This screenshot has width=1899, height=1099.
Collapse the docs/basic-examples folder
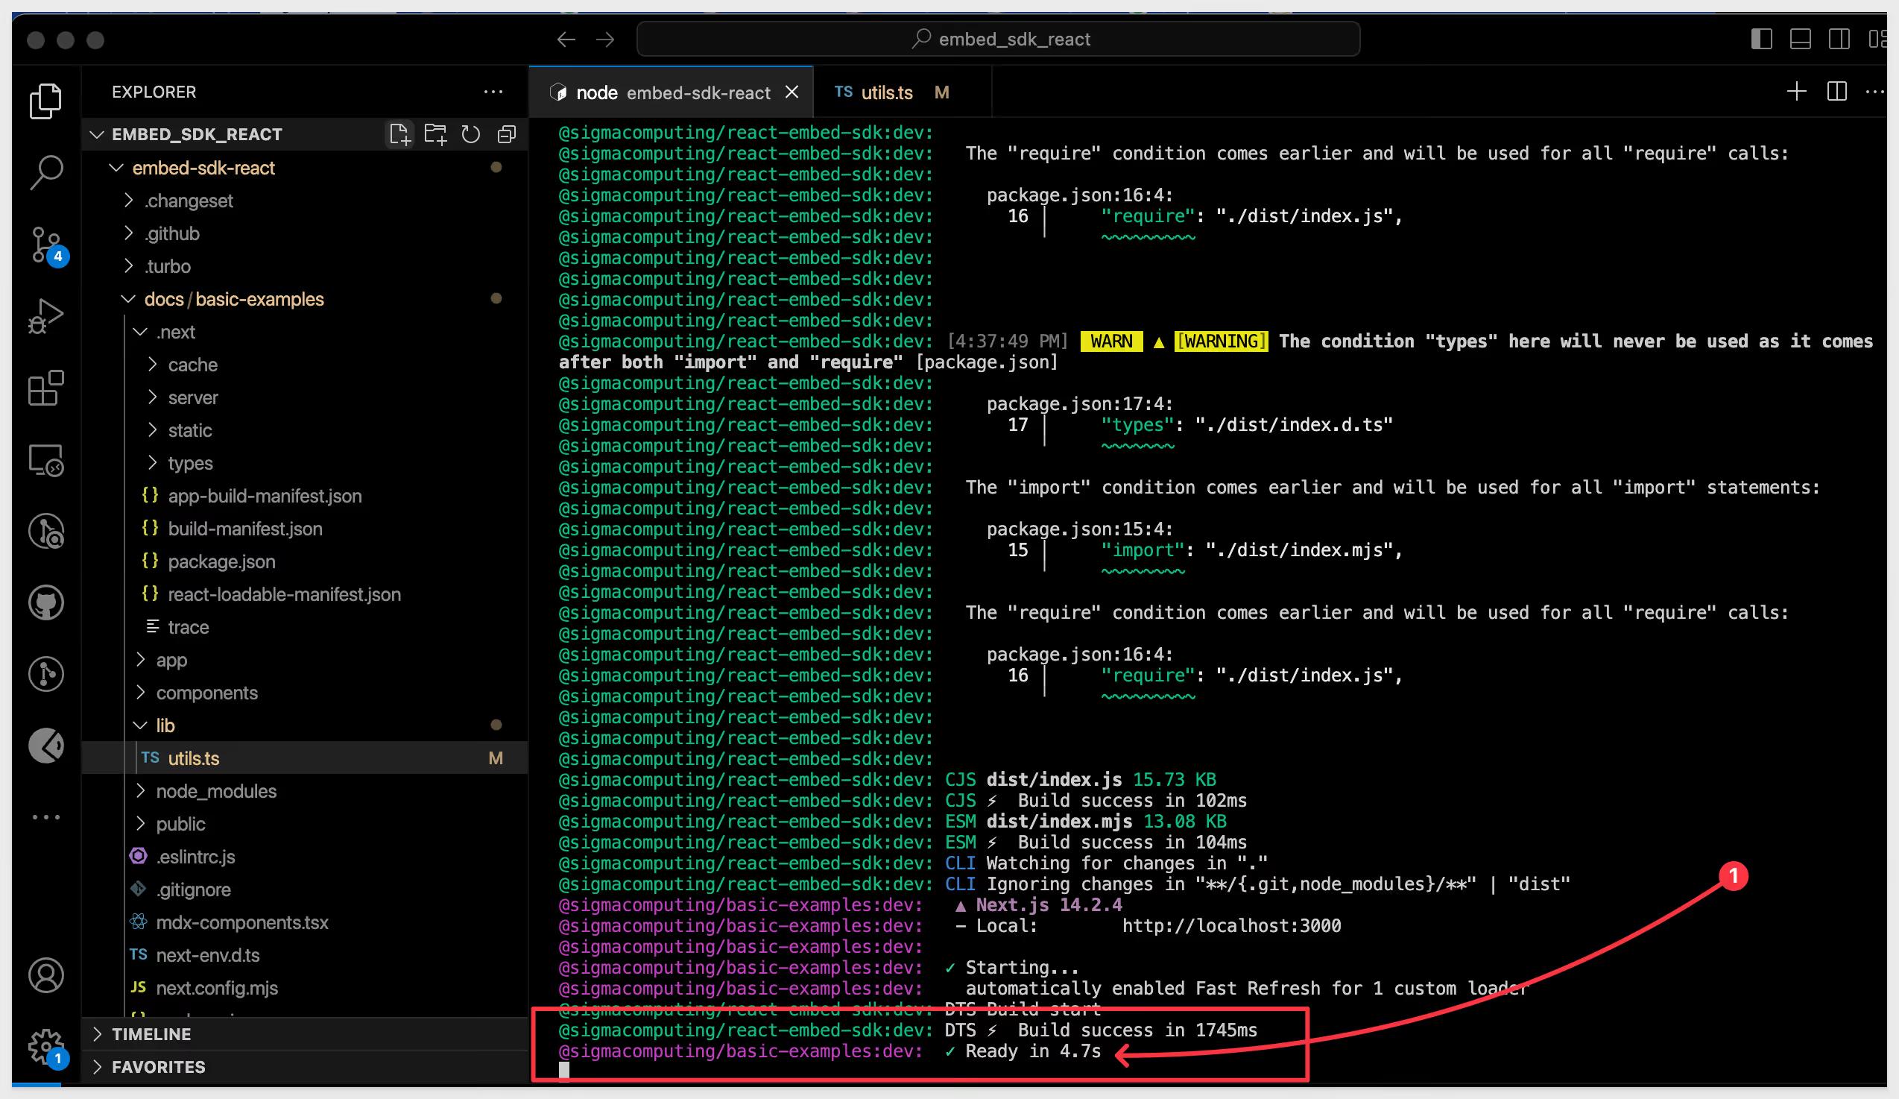(304, 299)
